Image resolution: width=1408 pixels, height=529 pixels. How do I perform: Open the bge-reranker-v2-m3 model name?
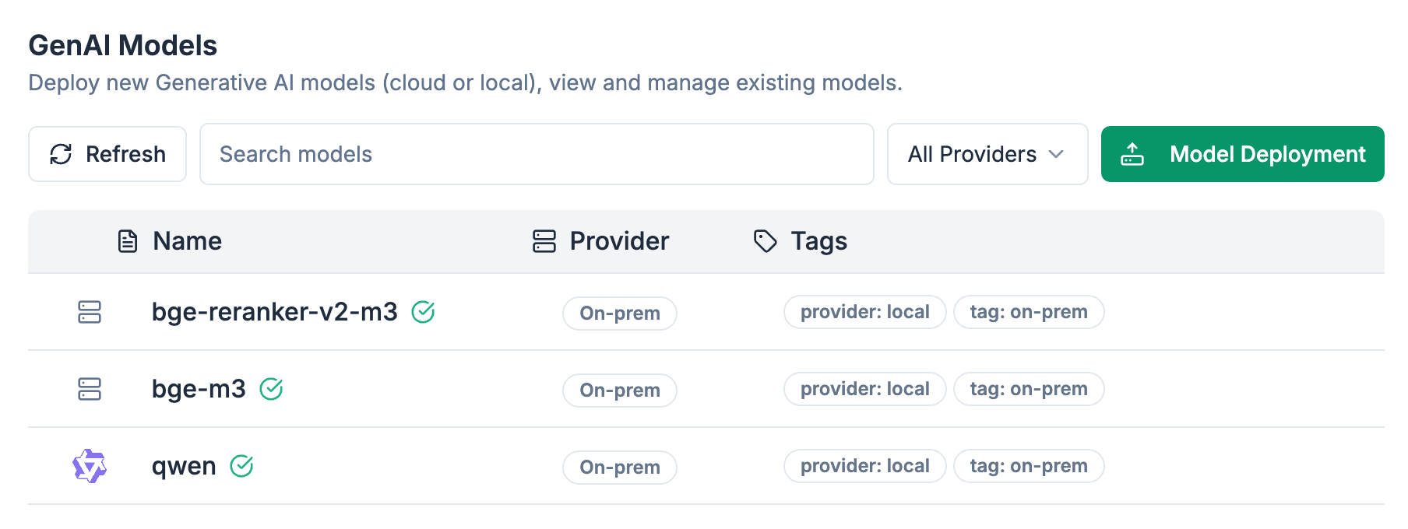pyautogui.click(x=274, y=312)
